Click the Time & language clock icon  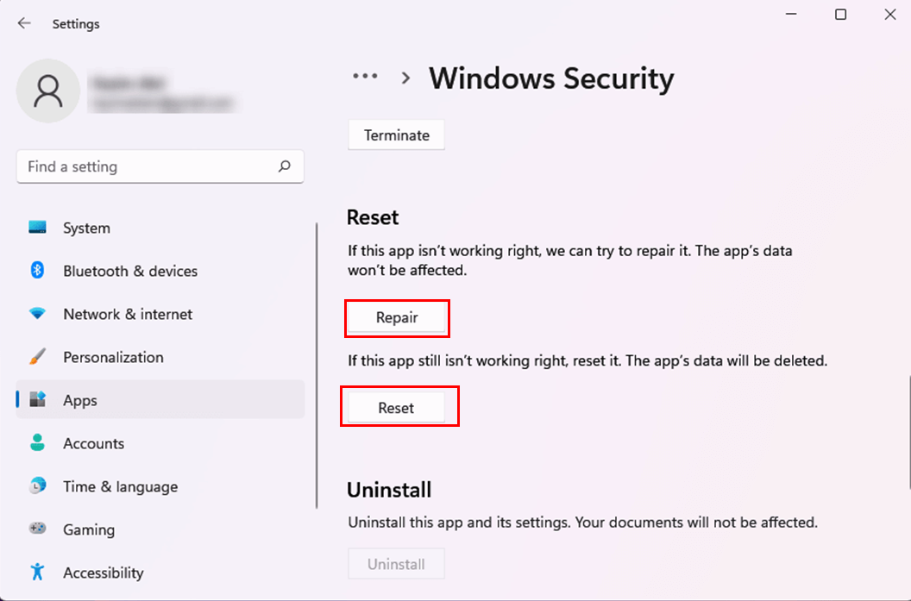pos(37,486)
